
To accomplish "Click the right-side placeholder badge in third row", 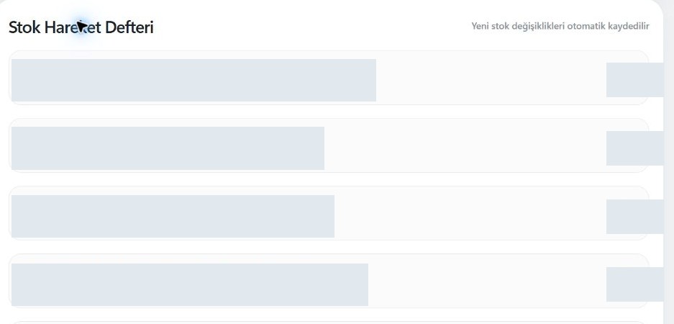I will [634, 217].
